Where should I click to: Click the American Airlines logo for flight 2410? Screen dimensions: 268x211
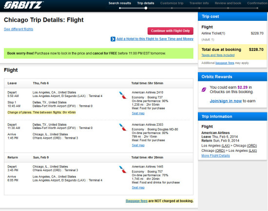click(123, 95)
